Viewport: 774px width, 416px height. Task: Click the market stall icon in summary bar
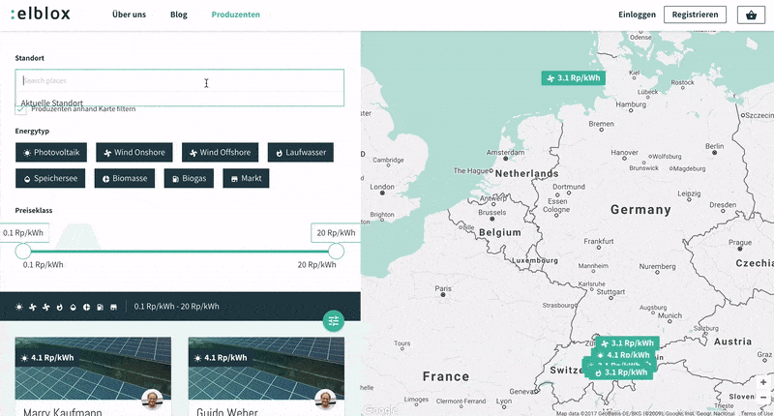pyautogui.click(x=113, y=307)
